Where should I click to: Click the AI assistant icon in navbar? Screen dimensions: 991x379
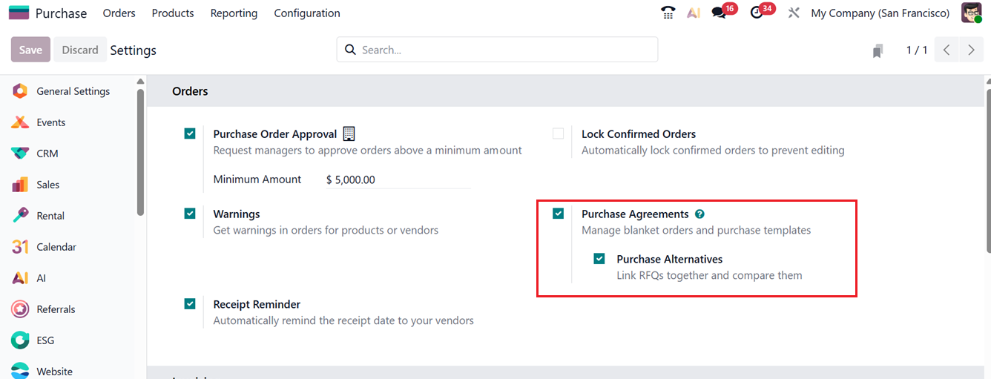pos(694,13)
